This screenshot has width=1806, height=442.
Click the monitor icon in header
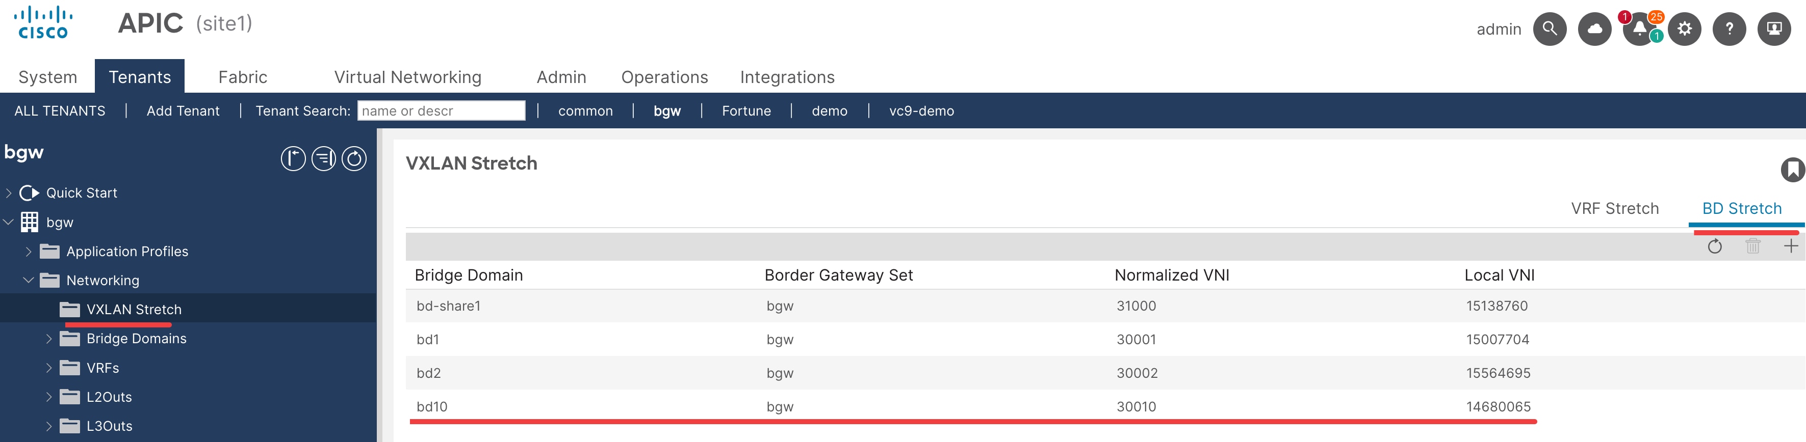point(1774,29)
